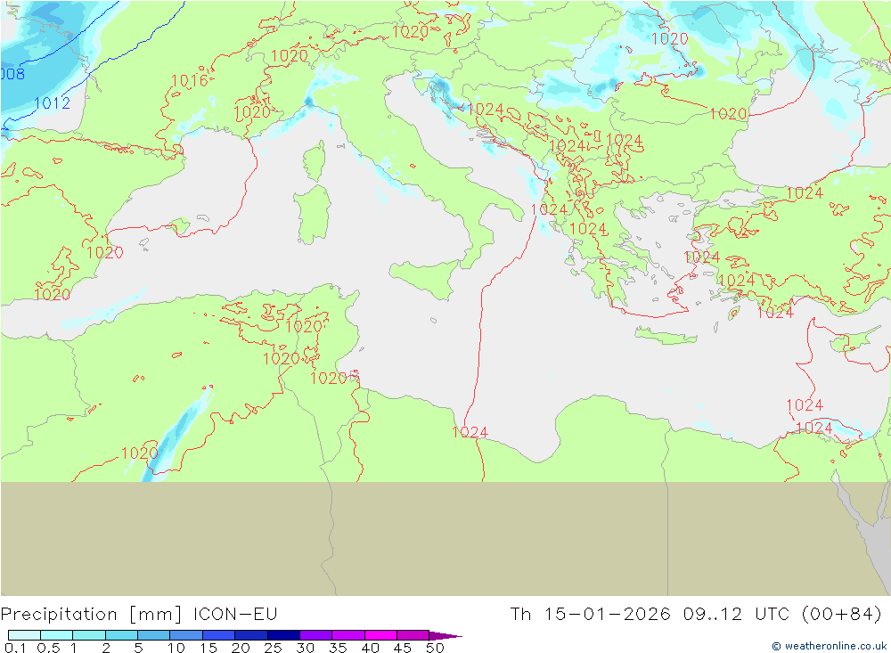Screen dimensions: 891x653
Task: Click the legend value '5'
Action: click(138, 648)
